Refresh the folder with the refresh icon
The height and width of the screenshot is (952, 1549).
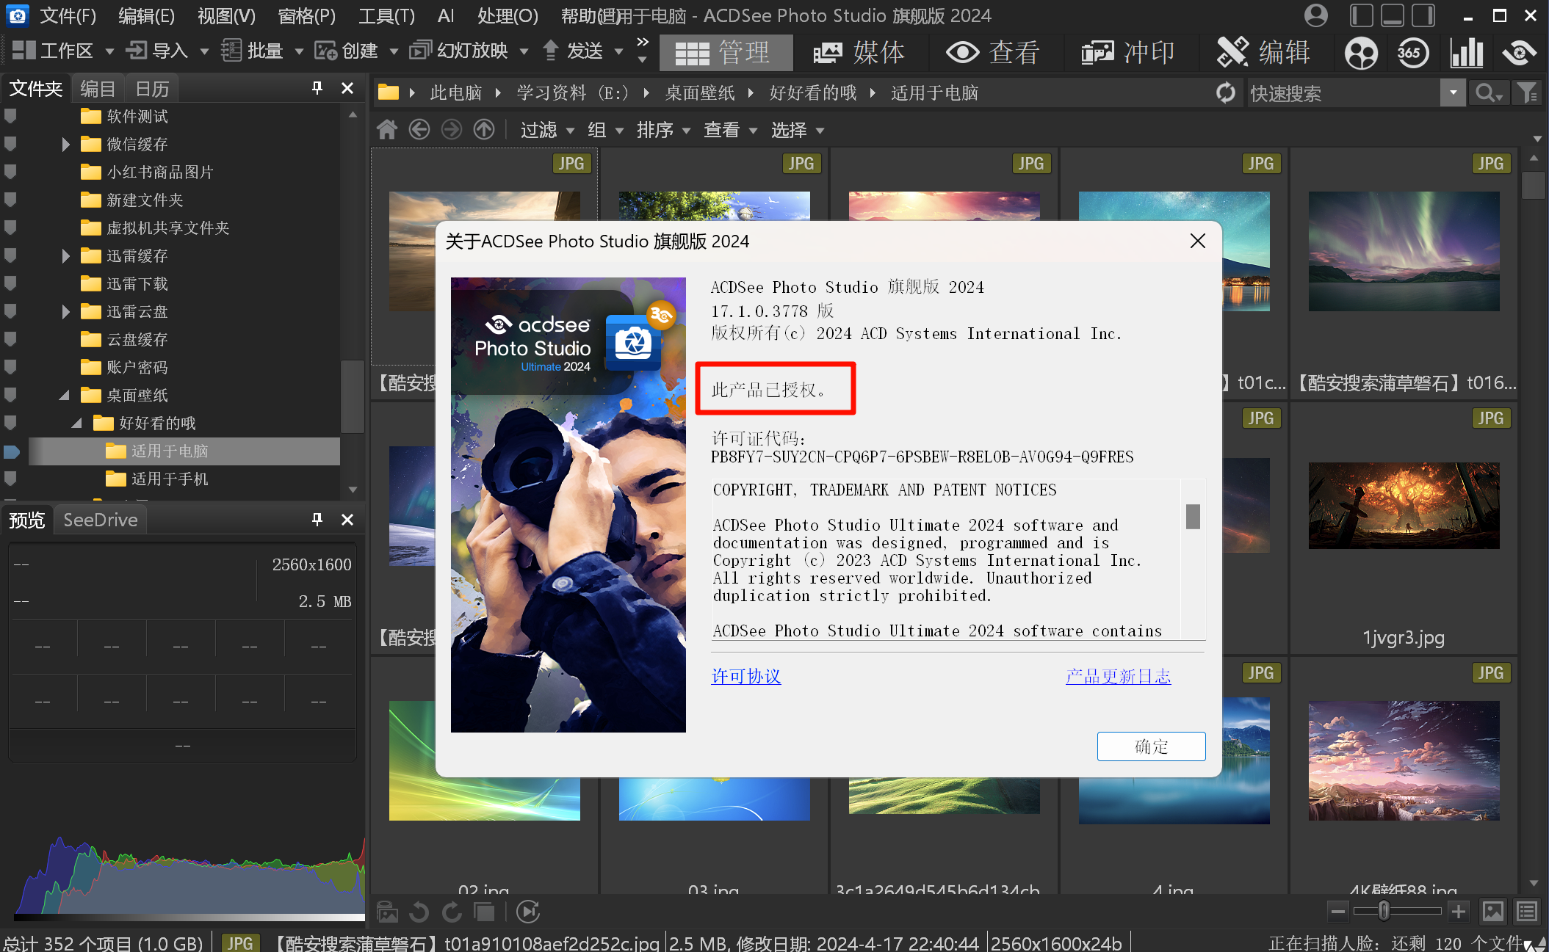(x=1225, y=92)
